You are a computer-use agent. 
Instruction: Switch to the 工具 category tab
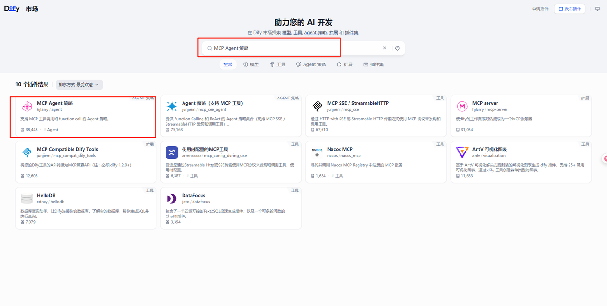[x=277, y=64]
